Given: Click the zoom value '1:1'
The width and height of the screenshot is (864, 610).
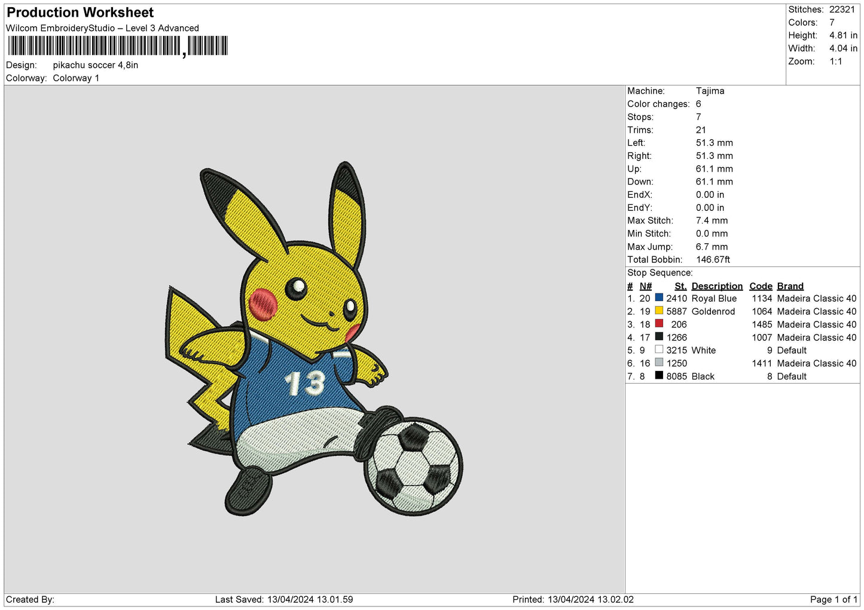Looking at the screenshot, I should click(x=835, y=62).
